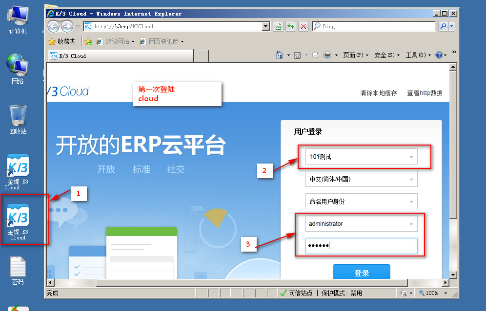
Task: Go back with the IE Back arrow
Action: pos(54,27)
